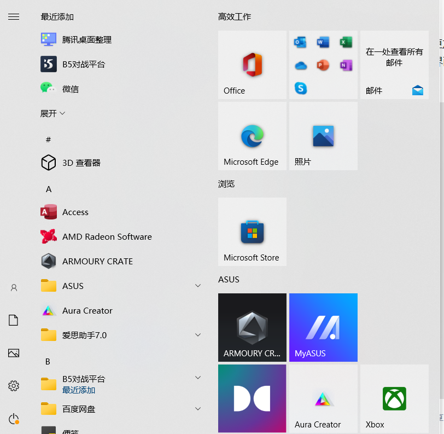Expand the 百度网盘 folder chevron
Screen dimensions: 444x434
[x=198, y=409]
